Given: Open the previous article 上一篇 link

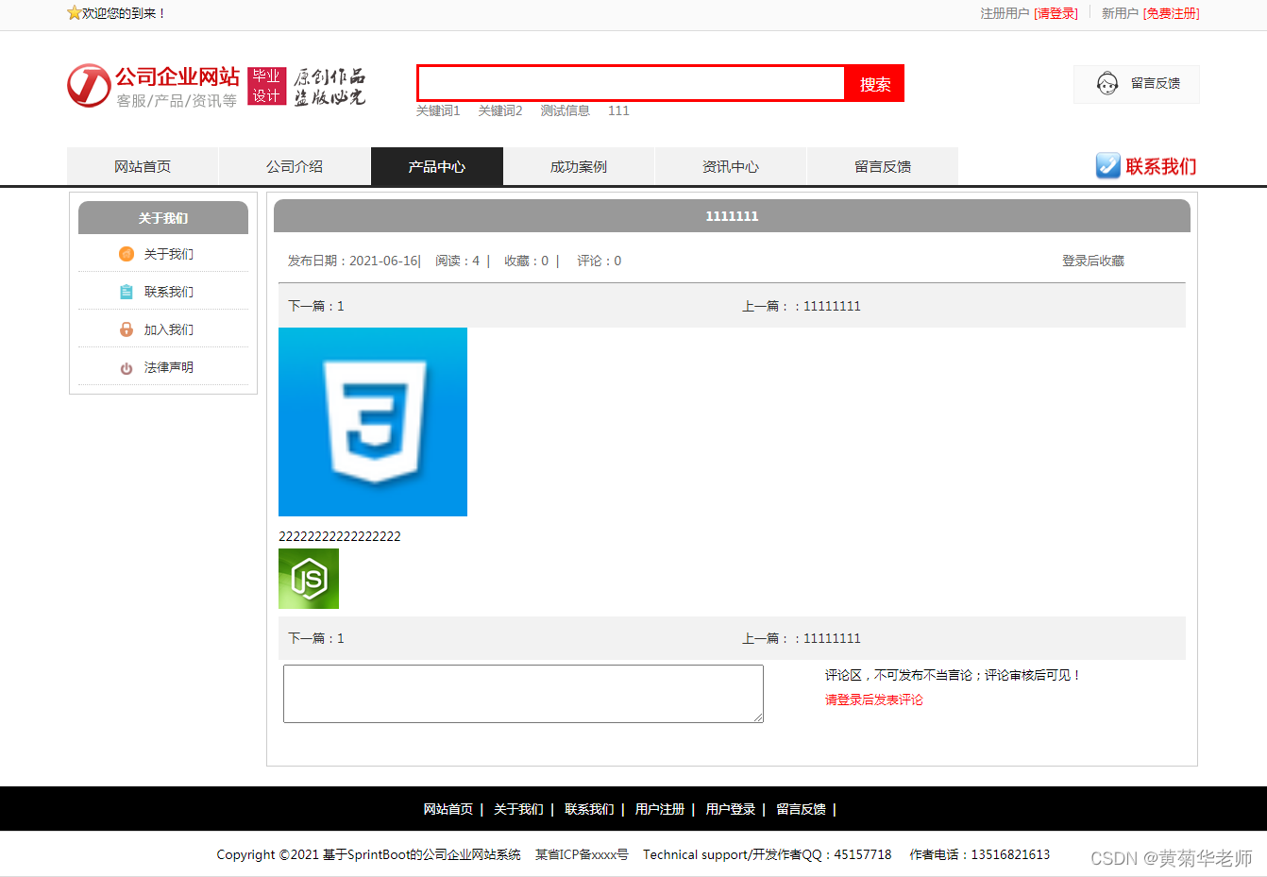Looking at the screenshot, I should pos(831,305).
